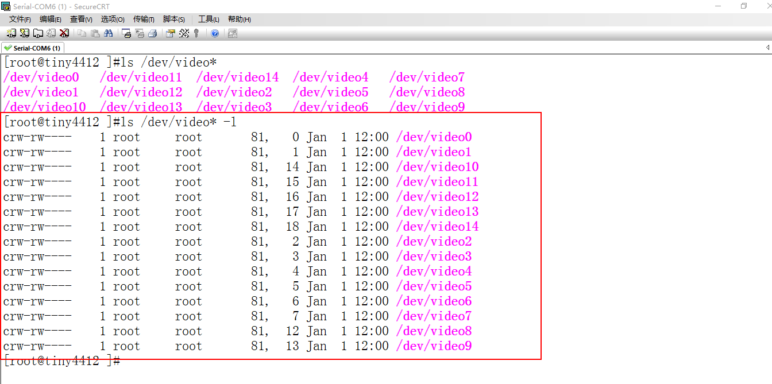Click the Print Screen toolbar icon
The height and width of the screenshot is (384, 772).
126,33
